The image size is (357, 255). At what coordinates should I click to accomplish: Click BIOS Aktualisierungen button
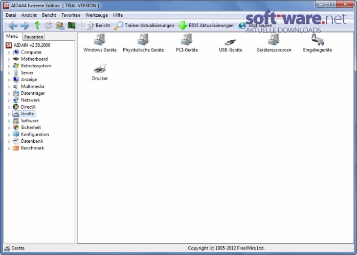[x=206, y=25]
